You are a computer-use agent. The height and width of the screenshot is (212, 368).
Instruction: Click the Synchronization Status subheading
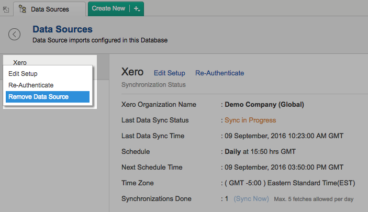[153, 85]
